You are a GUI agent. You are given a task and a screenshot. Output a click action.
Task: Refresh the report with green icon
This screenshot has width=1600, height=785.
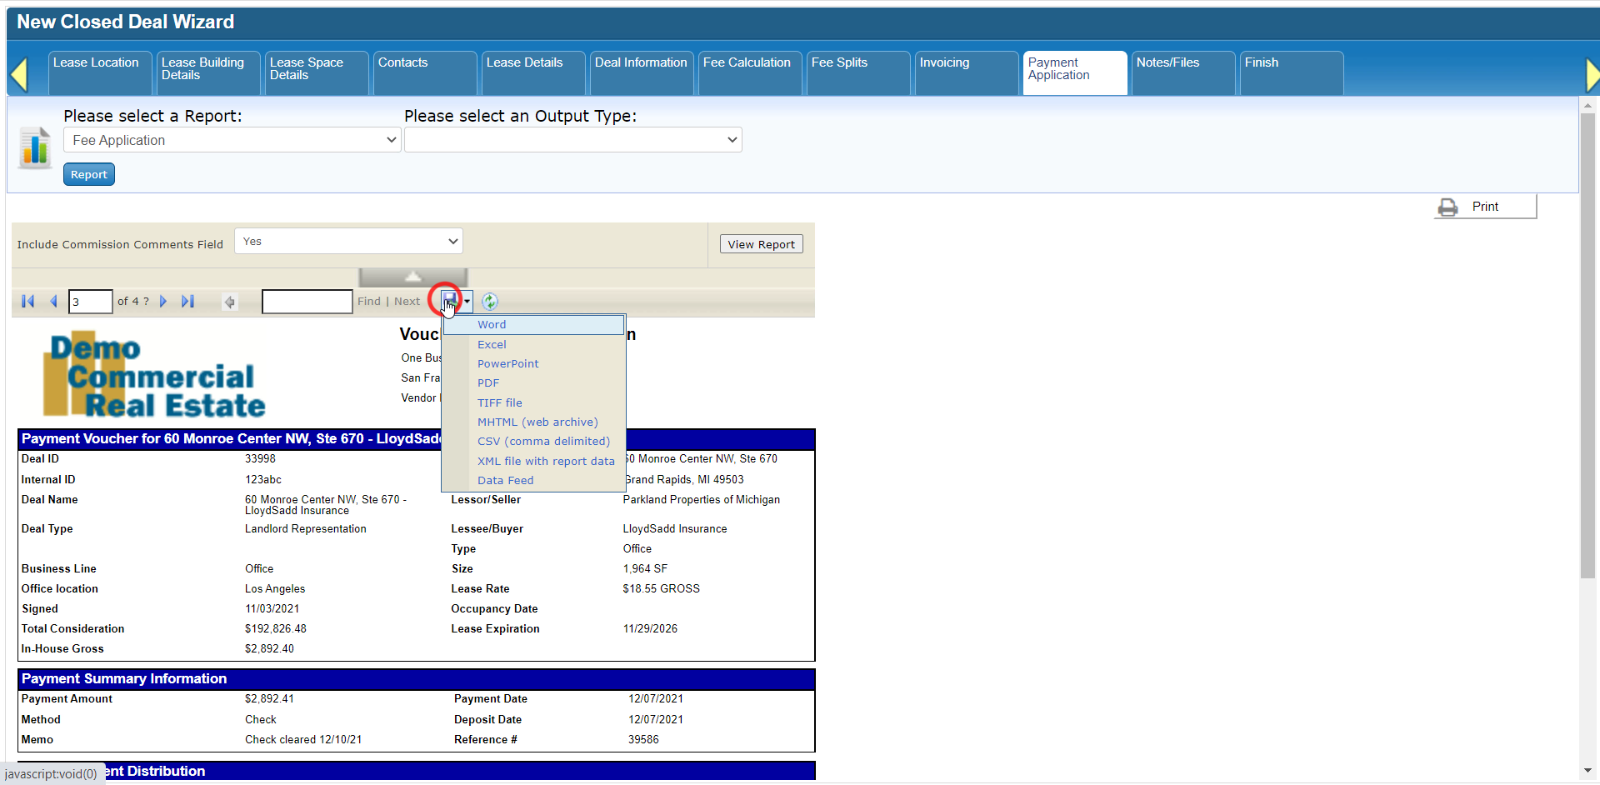[x=490, y=302]
